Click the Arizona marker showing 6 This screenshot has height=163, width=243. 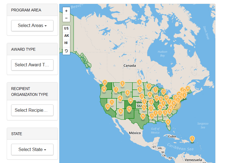121,111
